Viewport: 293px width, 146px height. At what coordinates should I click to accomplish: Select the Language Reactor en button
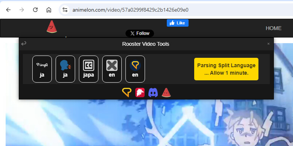135,69
